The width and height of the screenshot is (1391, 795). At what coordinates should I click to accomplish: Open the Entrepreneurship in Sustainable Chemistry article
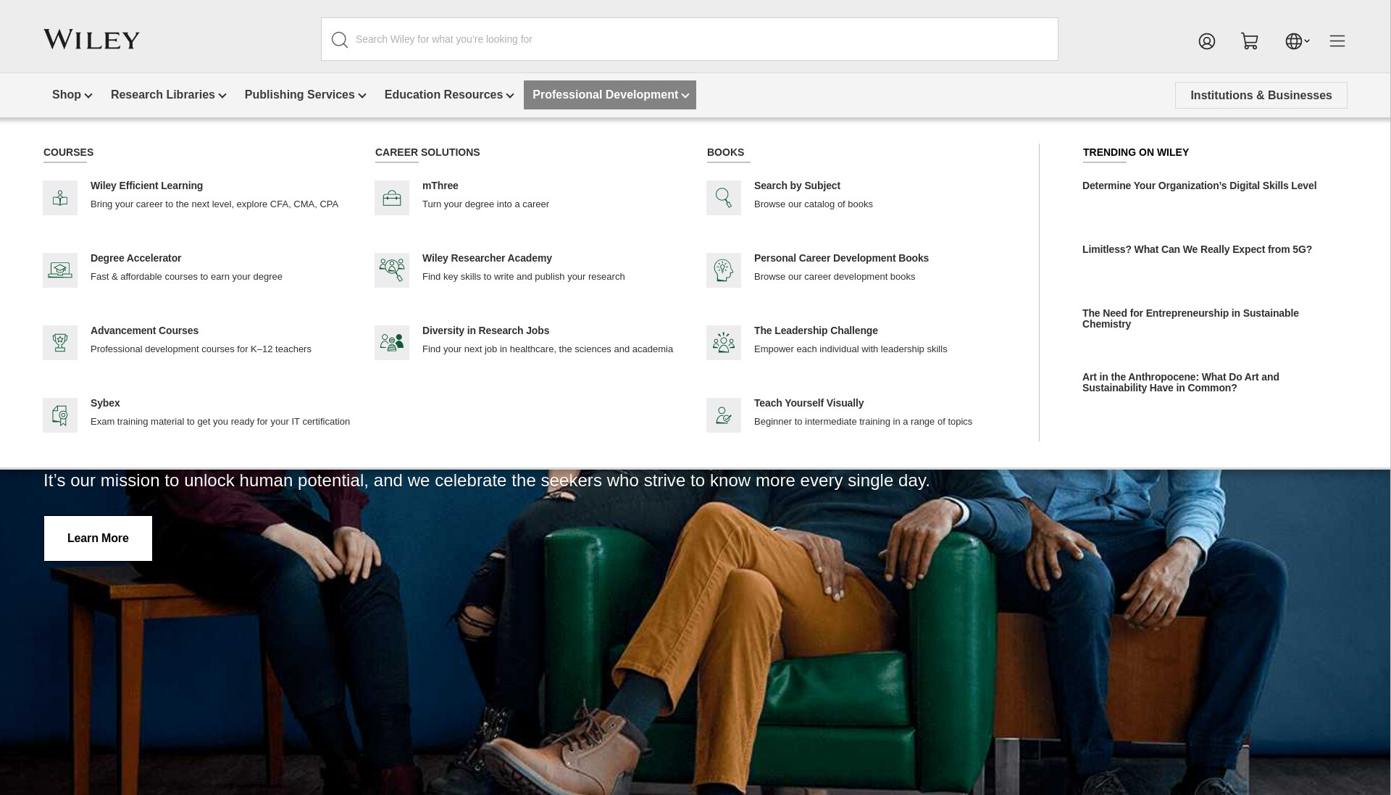(1190, 318)
